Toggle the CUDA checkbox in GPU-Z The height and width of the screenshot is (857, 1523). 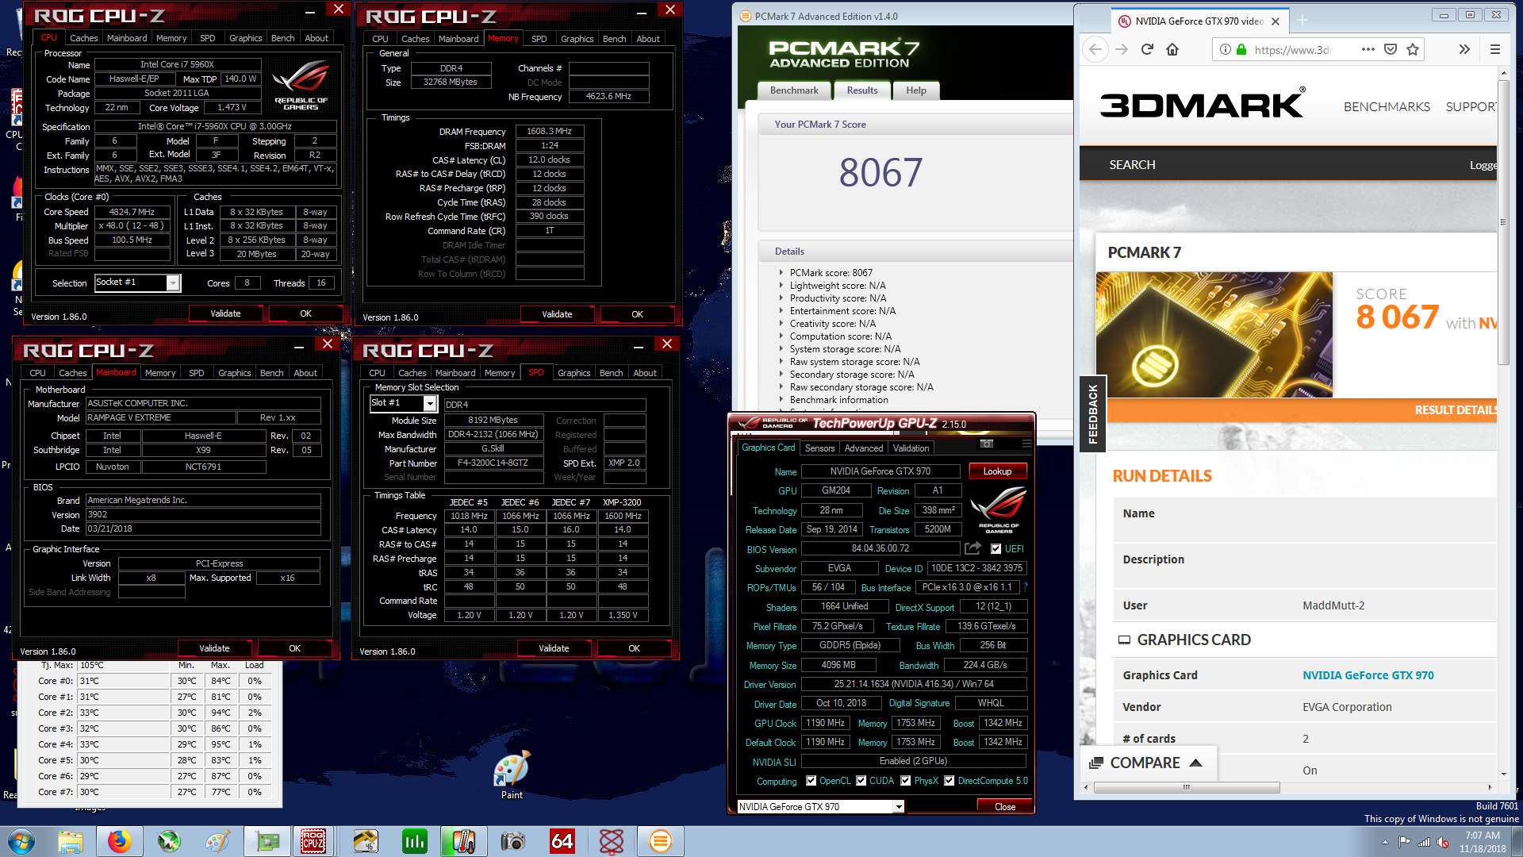coord(861,781)
